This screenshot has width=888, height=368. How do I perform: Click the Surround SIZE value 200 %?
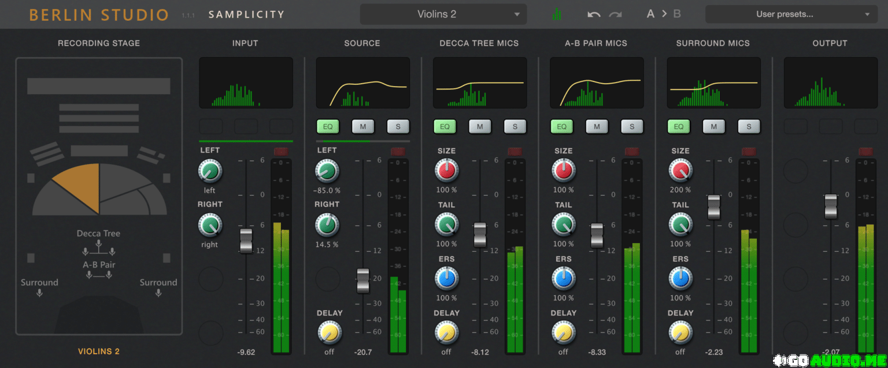680,189
